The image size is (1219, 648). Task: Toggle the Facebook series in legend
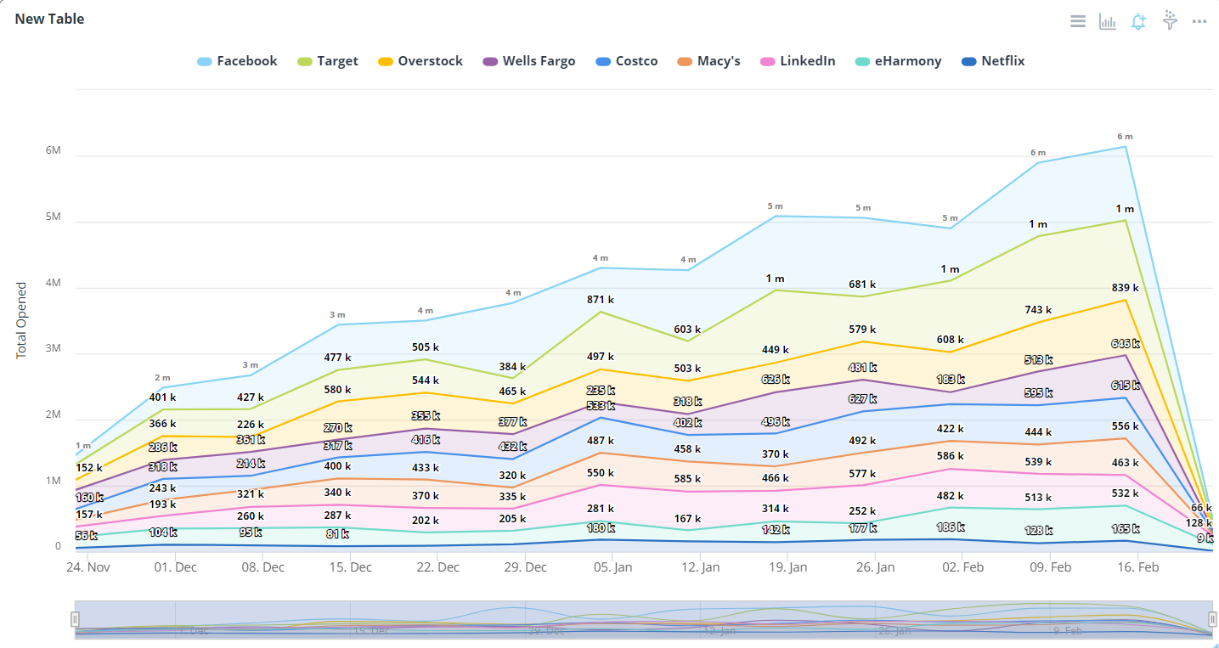point(246,61)
